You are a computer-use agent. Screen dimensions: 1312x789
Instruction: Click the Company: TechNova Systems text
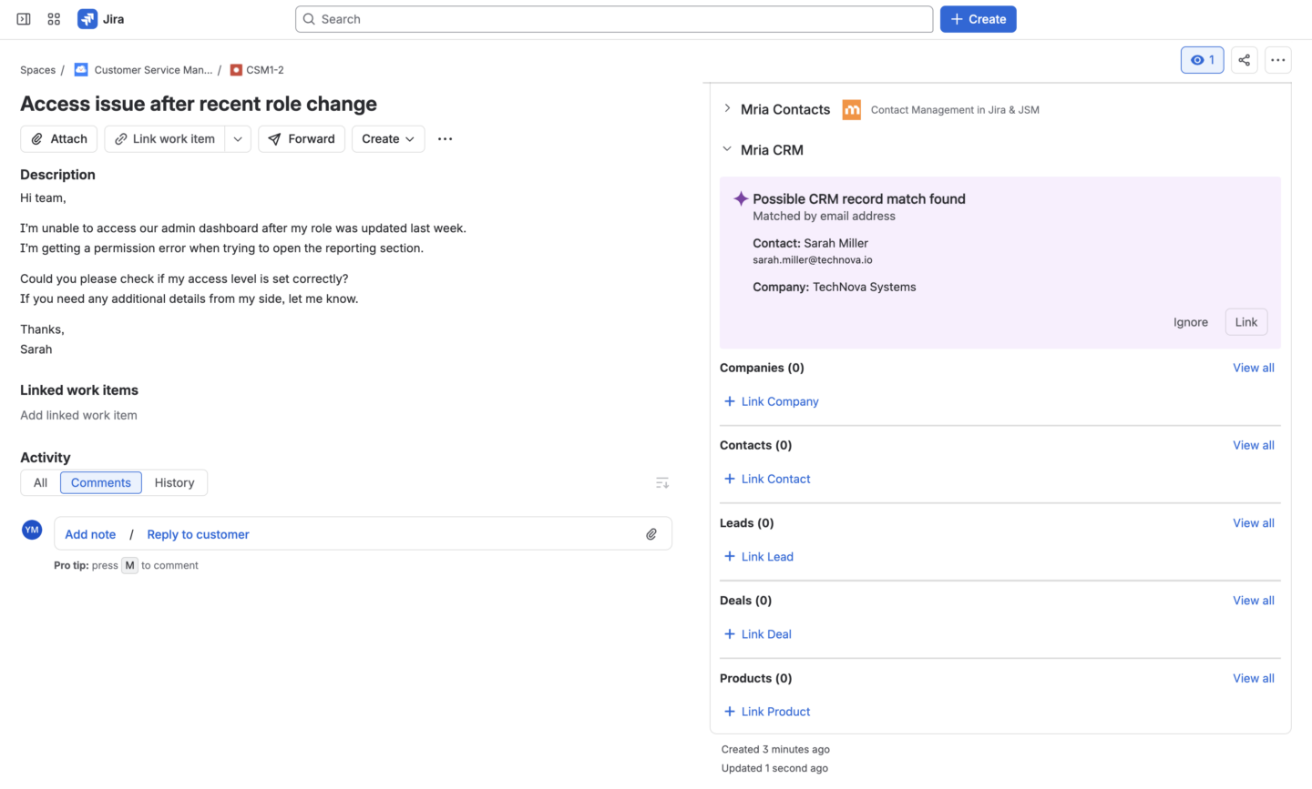coord(835,287)
